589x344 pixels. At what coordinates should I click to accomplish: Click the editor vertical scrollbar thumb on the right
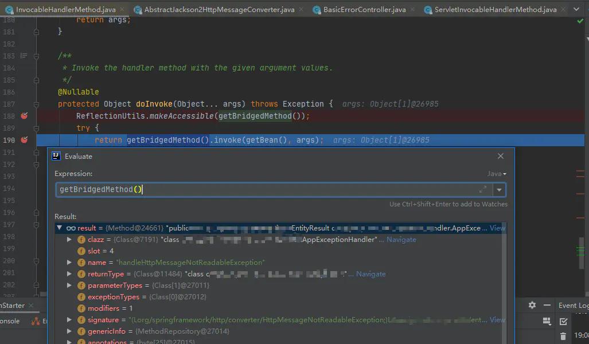(x=582, y=253)
